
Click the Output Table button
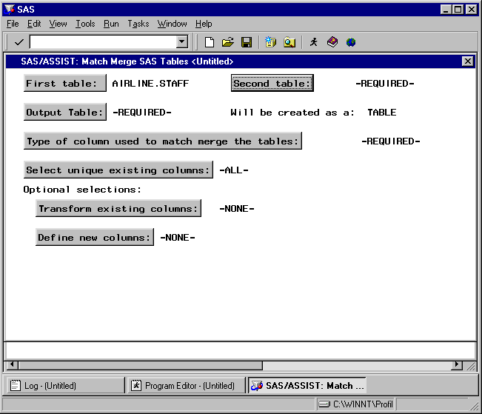coord(65,112)
